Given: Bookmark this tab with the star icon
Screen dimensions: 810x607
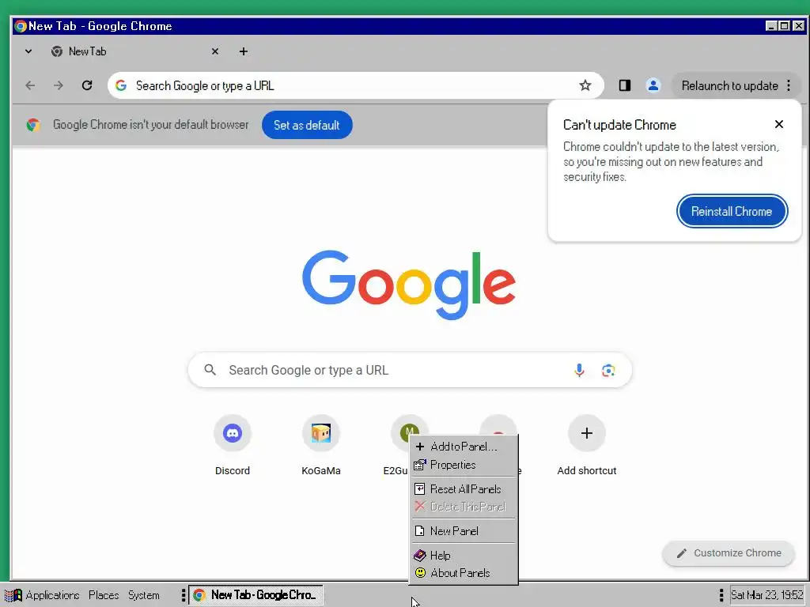Looking at the screenshot, I should [x=585, y=85].
